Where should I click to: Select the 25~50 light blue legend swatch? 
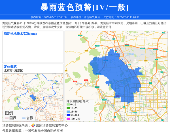68,112
